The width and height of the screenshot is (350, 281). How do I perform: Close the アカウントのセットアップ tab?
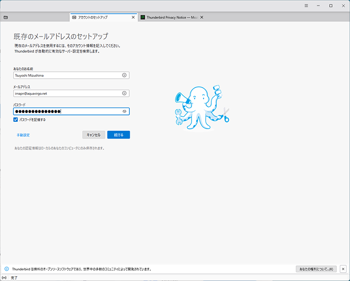point(134,17)
